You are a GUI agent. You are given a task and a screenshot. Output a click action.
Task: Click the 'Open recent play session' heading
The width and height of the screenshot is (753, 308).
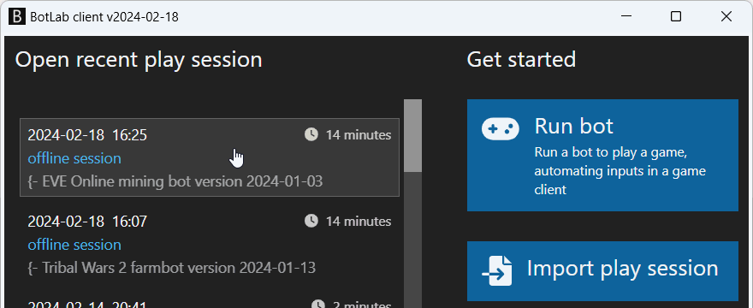coord(139,61)
